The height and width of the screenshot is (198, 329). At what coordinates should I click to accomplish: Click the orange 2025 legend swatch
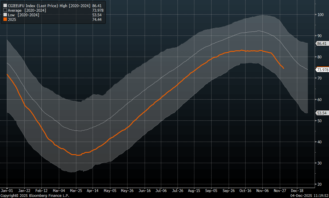click(x=5, y=19)
